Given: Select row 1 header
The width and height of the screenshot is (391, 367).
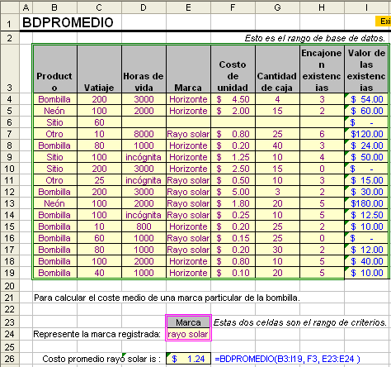Looking at the screenshot, I should click(x=10, y=22).
